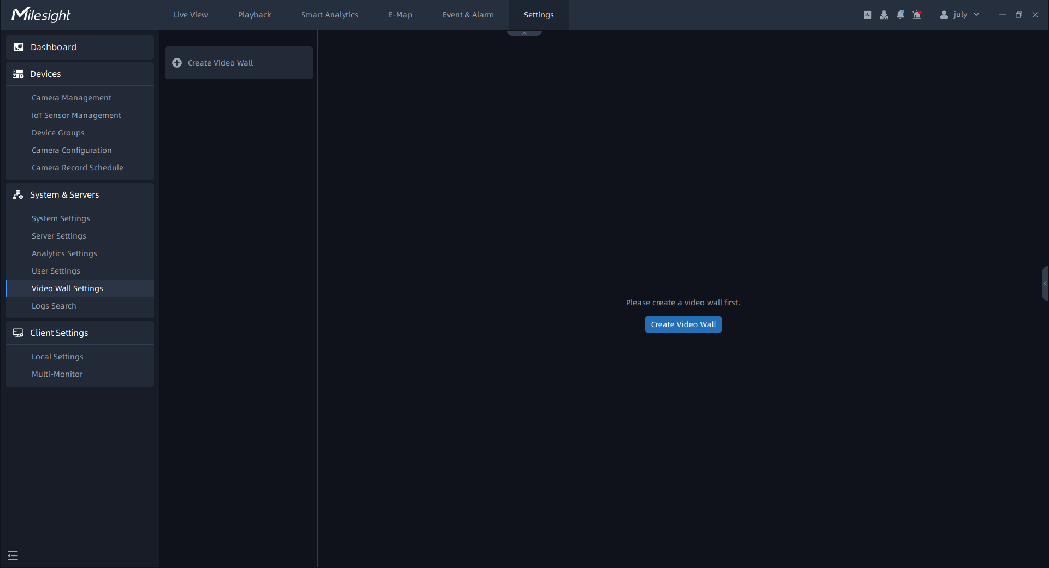Click the user avatar icon

click(944, 15)
